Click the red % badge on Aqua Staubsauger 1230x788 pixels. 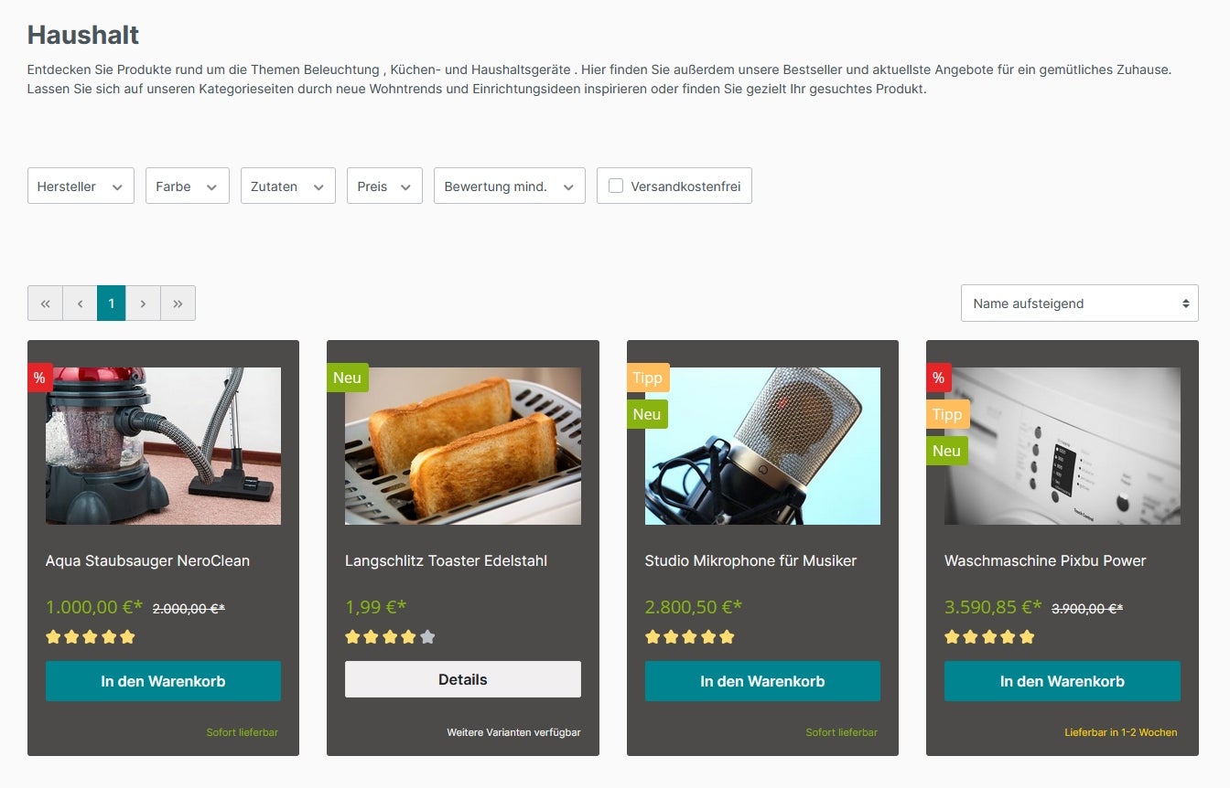[x=39, y=378]
